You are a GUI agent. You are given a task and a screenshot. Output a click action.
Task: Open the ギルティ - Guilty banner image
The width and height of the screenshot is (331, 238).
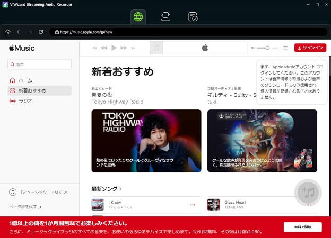tap(262, 141)
